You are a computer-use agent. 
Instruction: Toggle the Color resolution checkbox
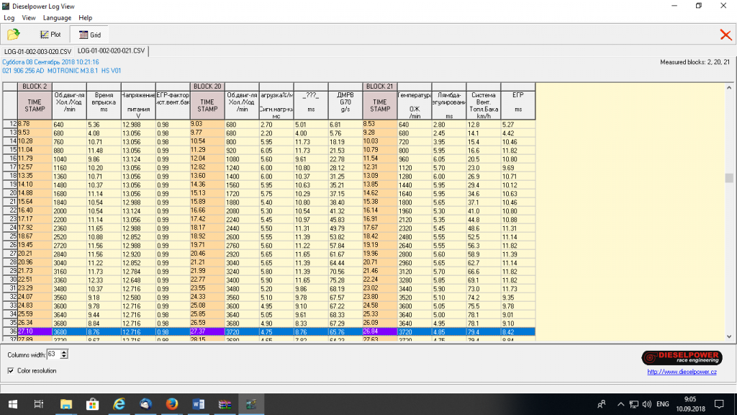10,370
